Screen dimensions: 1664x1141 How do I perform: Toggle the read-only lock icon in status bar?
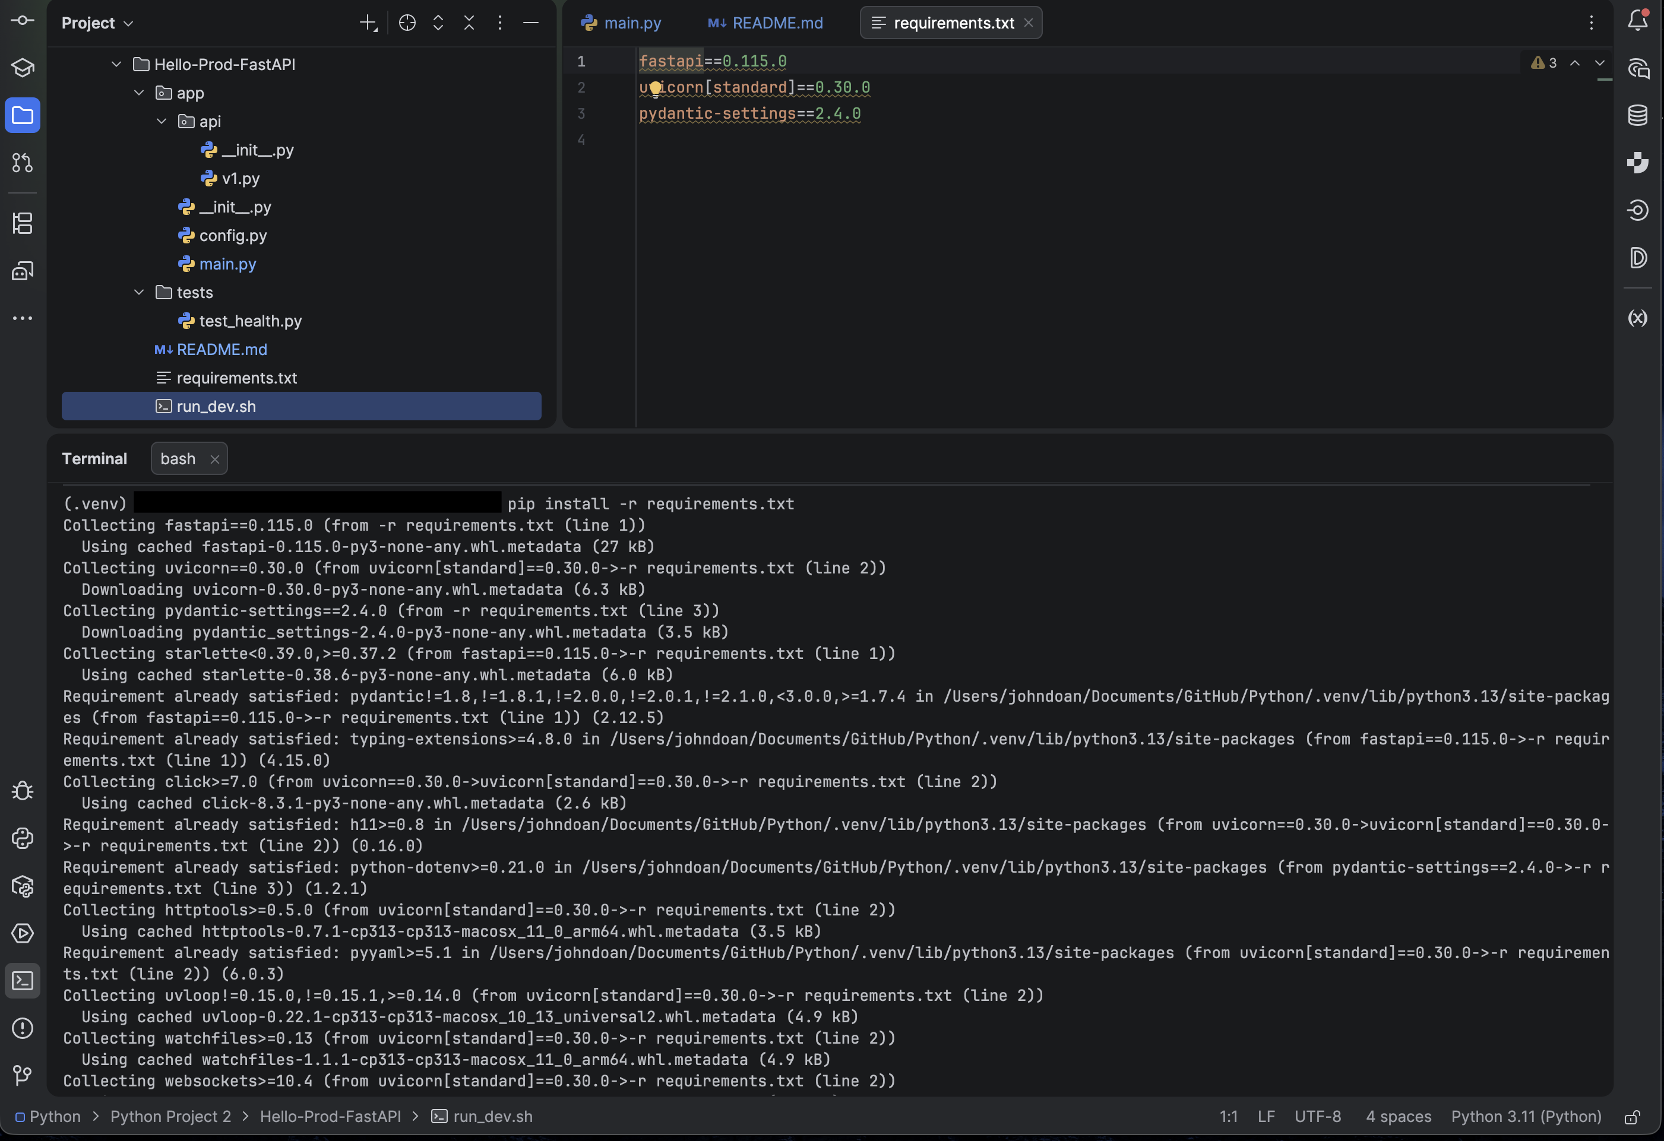(x=1632, y=1117)
